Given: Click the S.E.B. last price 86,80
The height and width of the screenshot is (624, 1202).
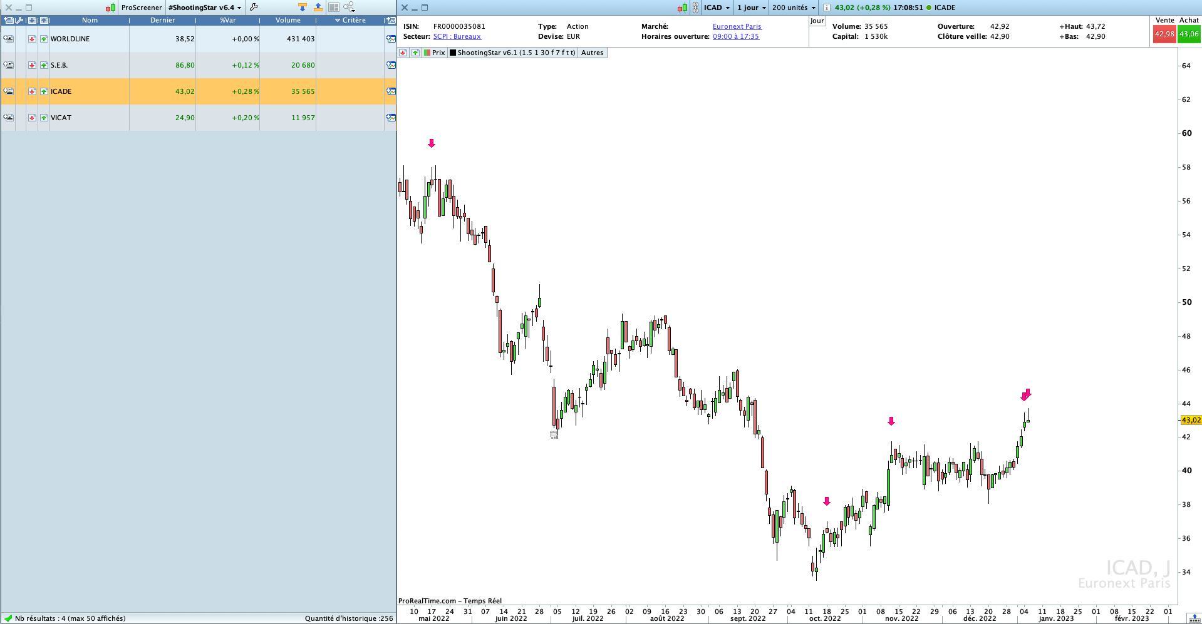Looking at the screenshot, I should [x=185, y=65].
